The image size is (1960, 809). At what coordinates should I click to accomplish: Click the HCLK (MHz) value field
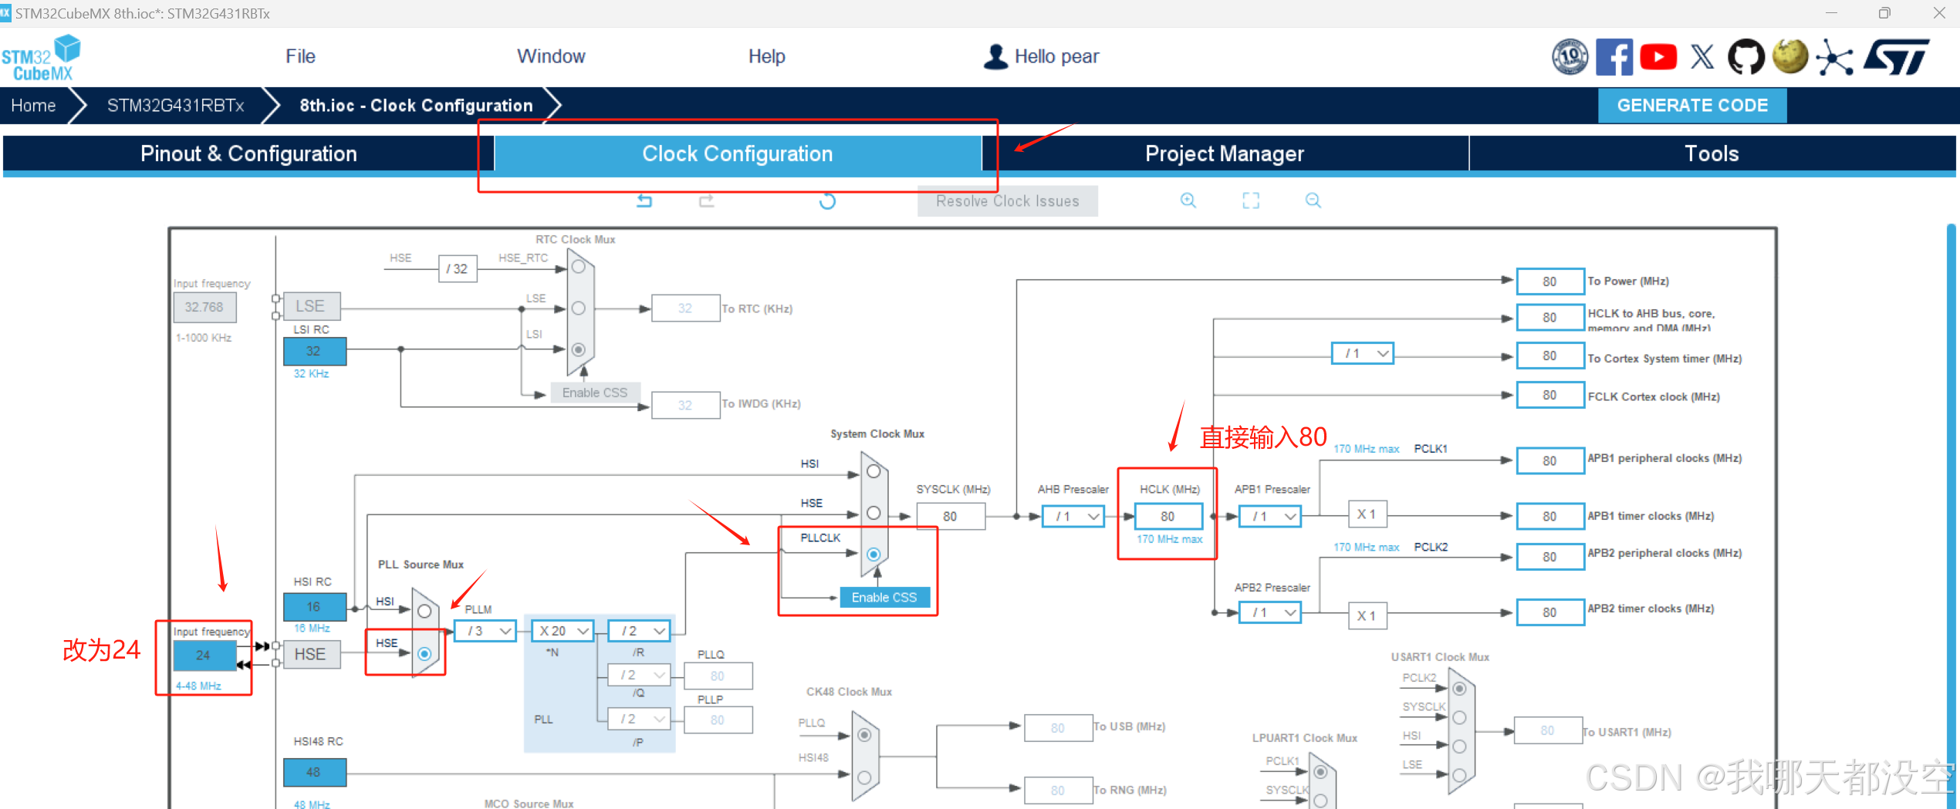[x=1168, y=516]
